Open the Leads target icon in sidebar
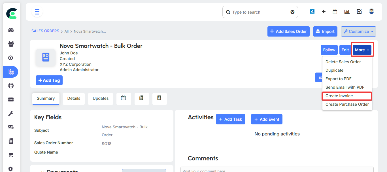 point(10,58)
